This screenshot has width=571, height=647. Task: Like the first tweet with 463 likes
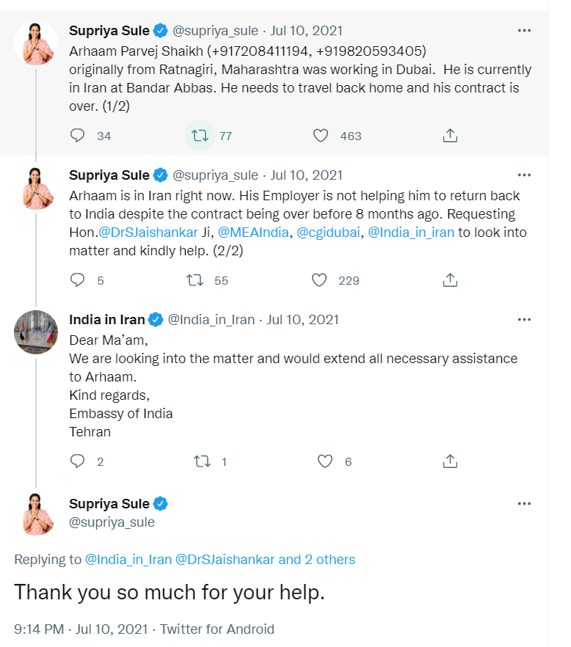coord(320,136)
